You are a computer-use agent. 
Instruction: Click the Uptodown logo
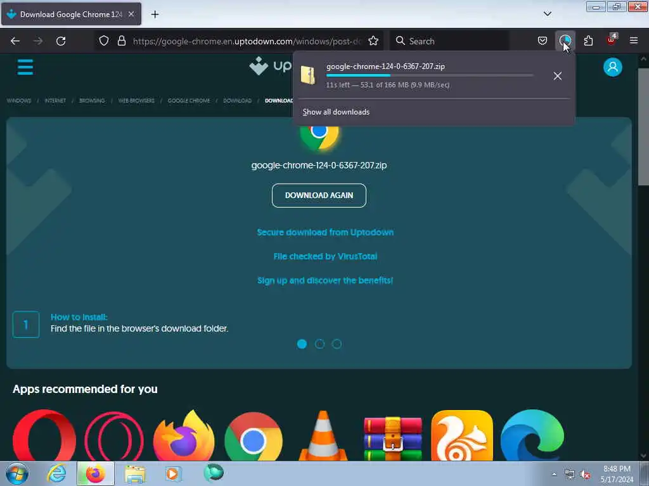[x=271, y=66]
